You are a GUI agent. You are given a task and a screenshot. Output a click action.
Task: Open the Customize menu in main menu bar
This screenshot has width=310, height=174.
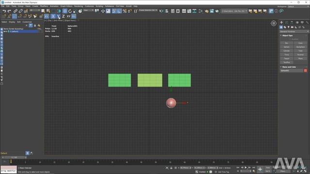pyautogui.click(x=89, y=6)
